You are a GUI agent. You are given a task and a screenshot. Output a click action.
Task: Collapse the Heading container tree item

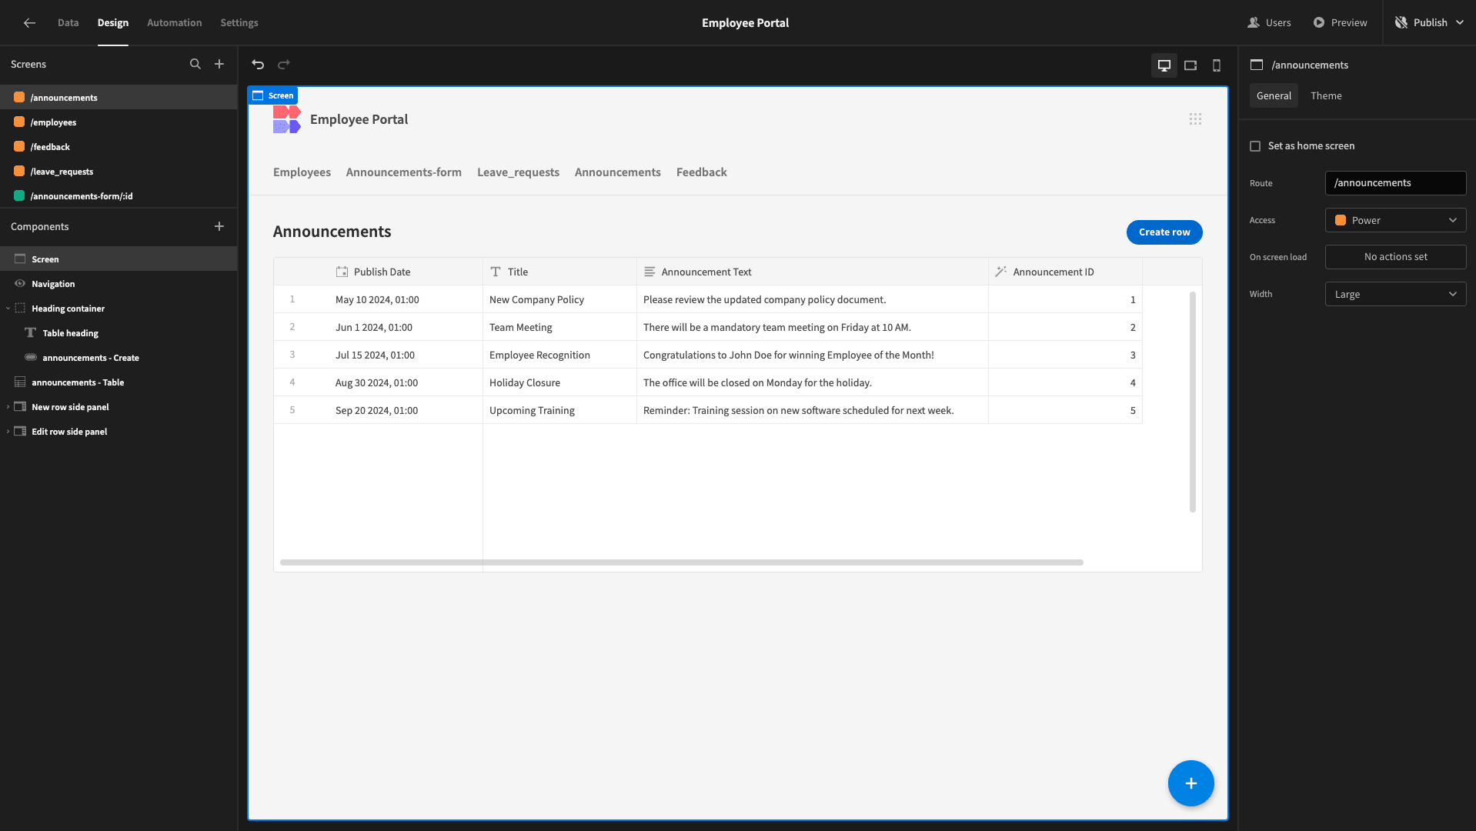click(x=8, y=309)
